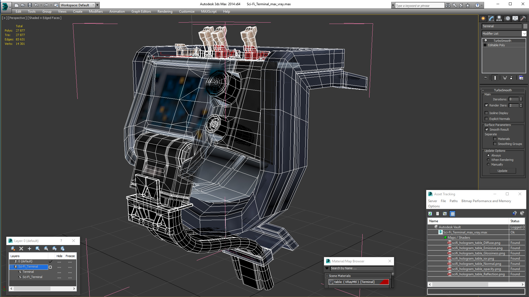Screen dimensions: 529x297
Task: Click Pin Stack icon under modifier stack
Action: point(485,78)
